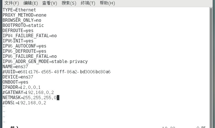Place cursor on NAME=ens37 line

[x=15, y=66]
